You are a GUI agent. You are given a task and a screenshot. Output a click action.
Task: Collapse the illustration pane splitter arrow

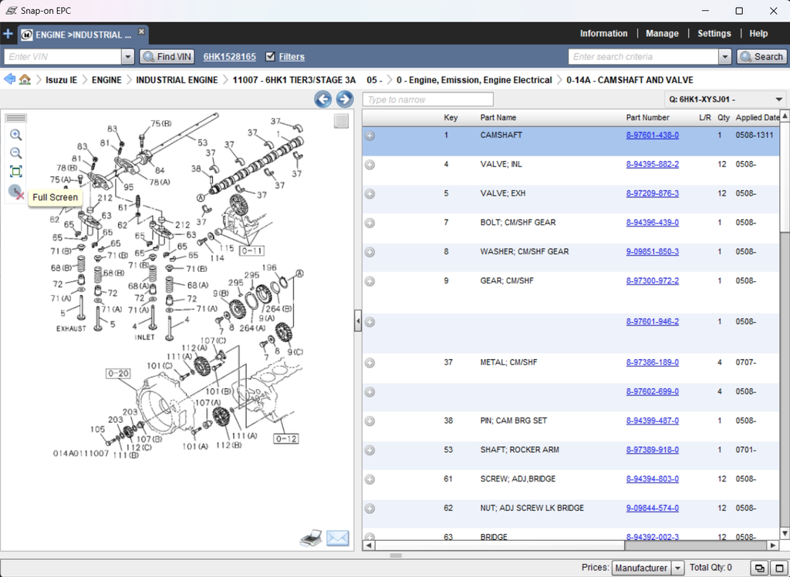[x=358, y=321]
